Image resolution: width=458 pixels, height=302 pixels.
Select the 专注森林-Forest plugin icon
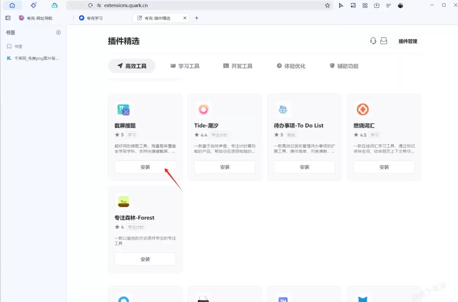(x=124, y=201)
